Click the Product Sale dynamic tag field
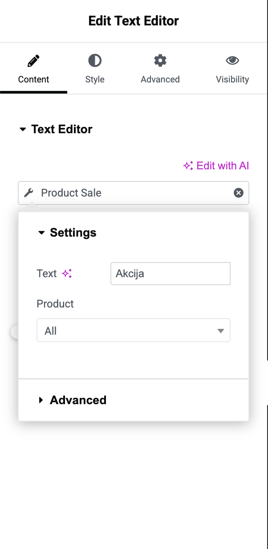This screenshot has height=549, width=268. pyautogui.click(x=134, y=193)
